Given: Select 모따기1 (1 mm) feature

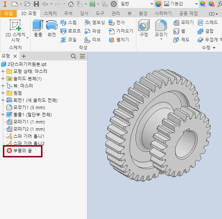Looking at the screenshot, I should pyautogui.click(x=26, y=122).
